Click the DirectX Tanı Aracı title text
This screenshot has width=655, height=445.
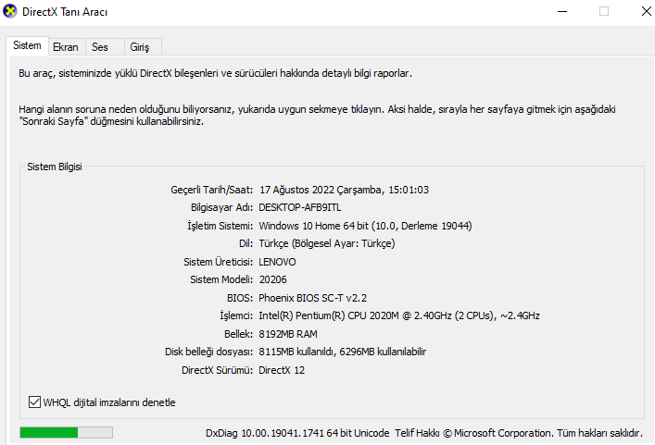pyautogui.click(x=65, y=12)
